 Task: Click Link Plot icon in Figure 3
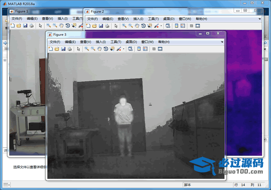tap(130, 49)
